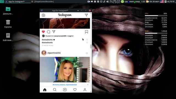Share post using paper plane below image
176x99 pixels.
point(54,32)
